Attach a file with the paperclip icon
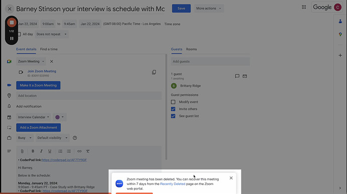 [22, 151]
